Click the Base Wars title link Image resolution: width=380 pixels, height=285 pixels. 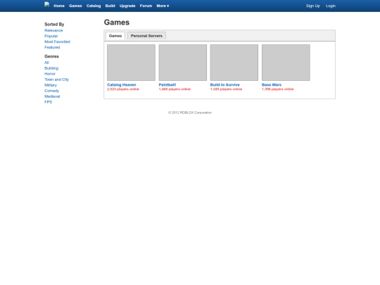click(x=272, y=85)
